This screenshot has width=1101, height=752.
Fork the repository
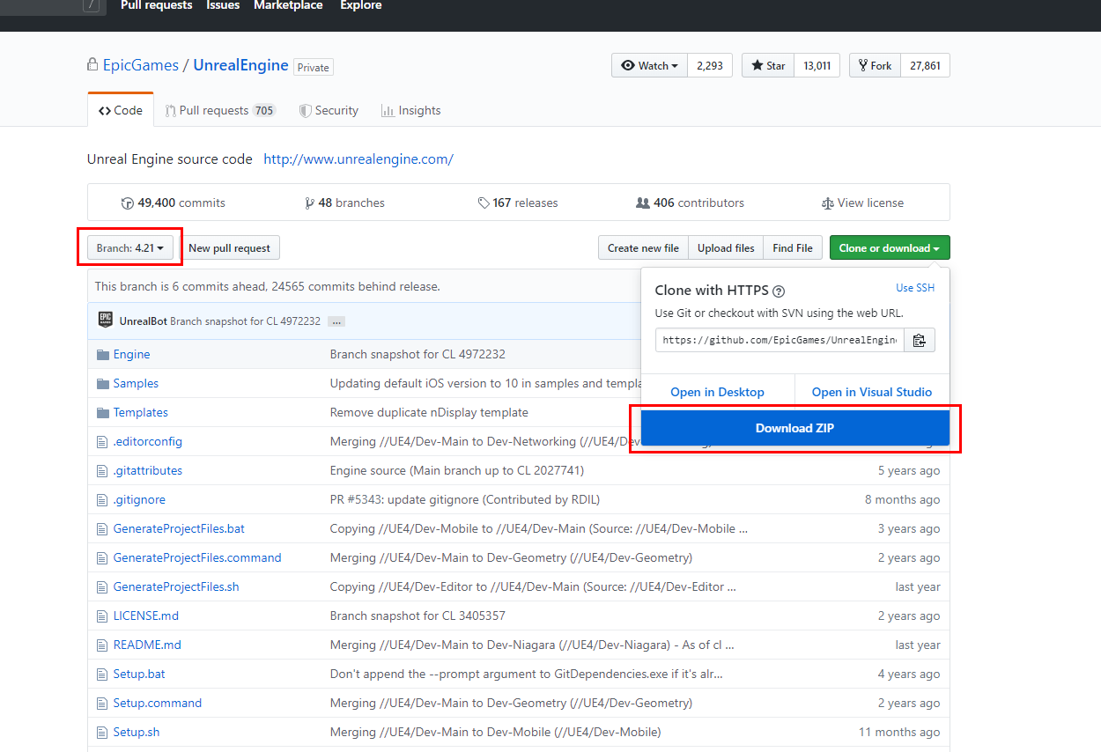(875, 65)
